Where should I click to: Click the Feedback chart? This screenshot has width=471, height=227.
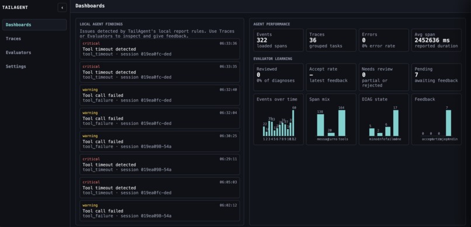point(437,120)
